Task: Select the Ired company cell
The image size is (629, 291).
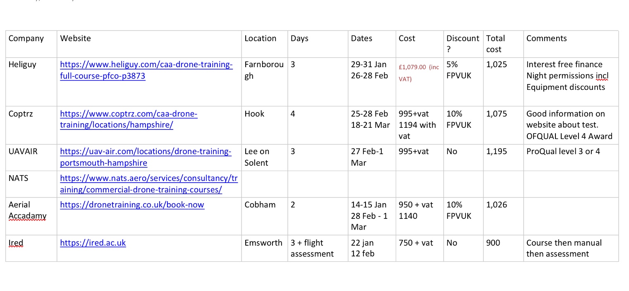Action: [x=31, y=248]
